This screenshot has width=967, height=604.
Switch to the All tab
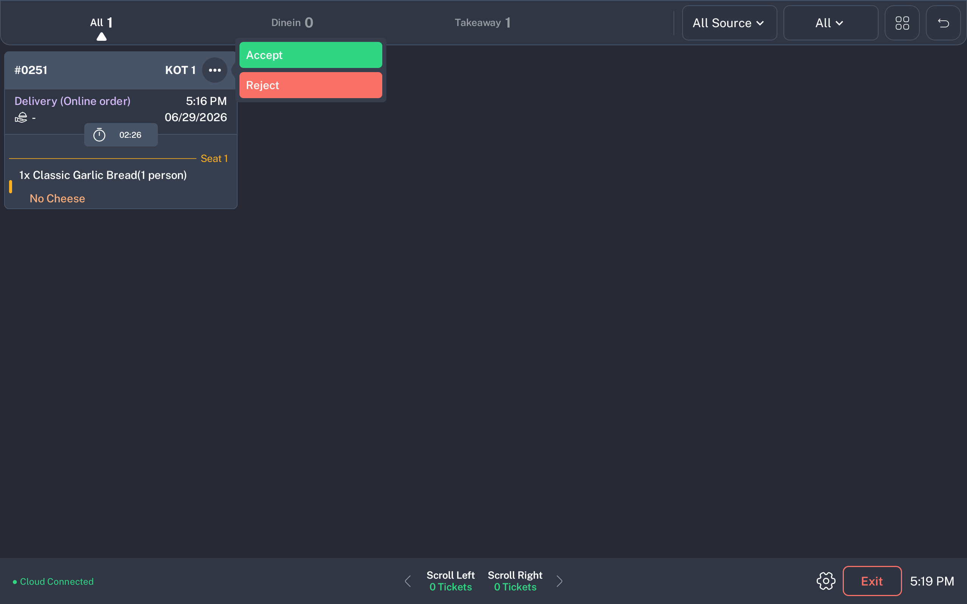pos(101,23)
